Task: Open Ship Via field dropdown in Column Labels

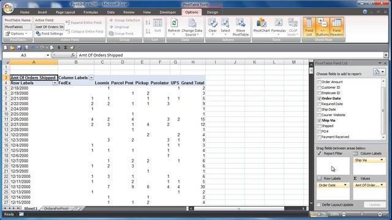Action: pos(382,160)
